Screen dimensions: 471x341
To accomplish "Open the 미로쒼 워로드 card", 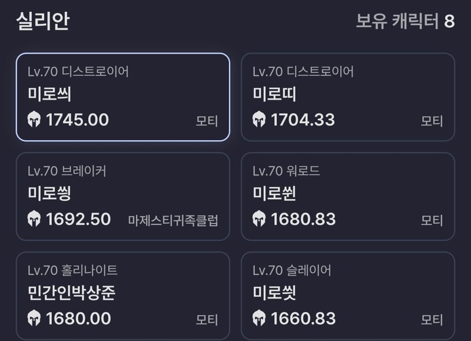I will 348,197.
